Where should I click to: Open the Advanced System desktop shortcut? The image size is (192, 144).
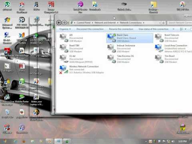point(7,23)
